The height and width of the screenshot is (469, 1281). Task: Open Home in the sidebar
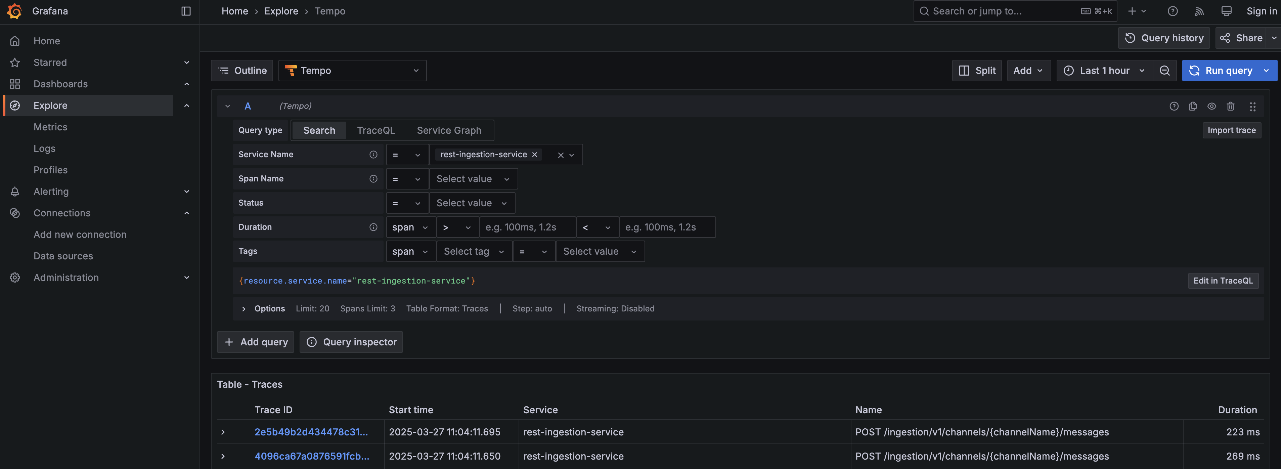(47, 41)
